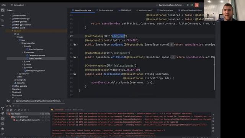The height and width of the screenshot is (138, 245).
Task: Open Run tool window from left strip
Action: point(3,118)
